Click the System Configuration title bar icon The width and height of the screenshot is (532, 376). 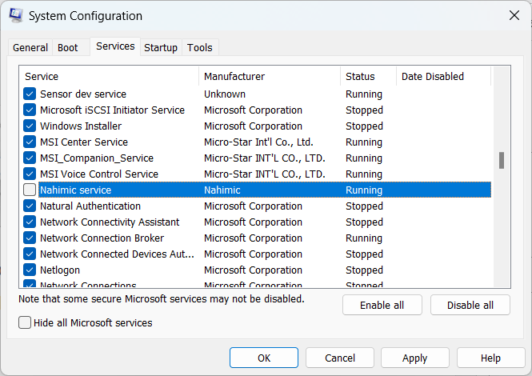point(16,16)
